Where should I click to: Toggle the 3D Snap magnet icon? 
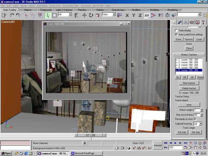[x=134, y=148]
